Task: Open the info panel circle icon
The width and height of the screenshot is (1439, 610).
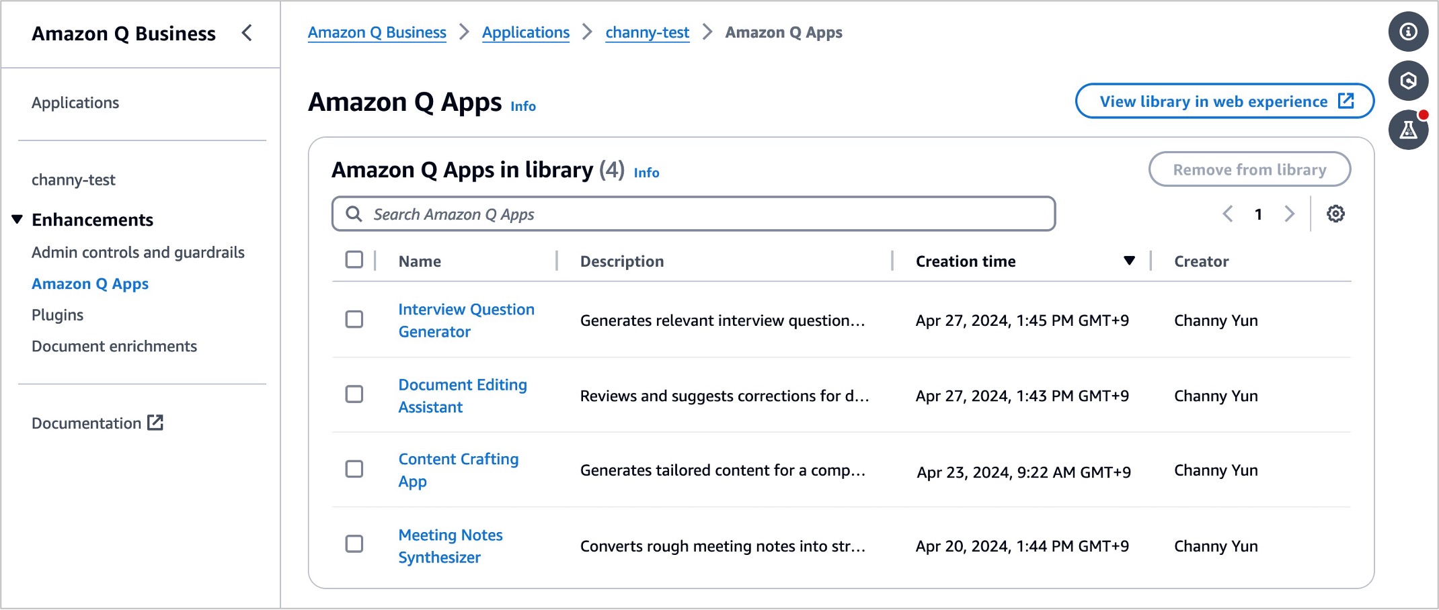Action: [1408, 32]
